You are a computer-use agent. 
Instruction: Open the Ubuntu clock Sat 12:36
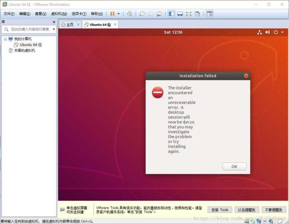(x=173, y=32)
